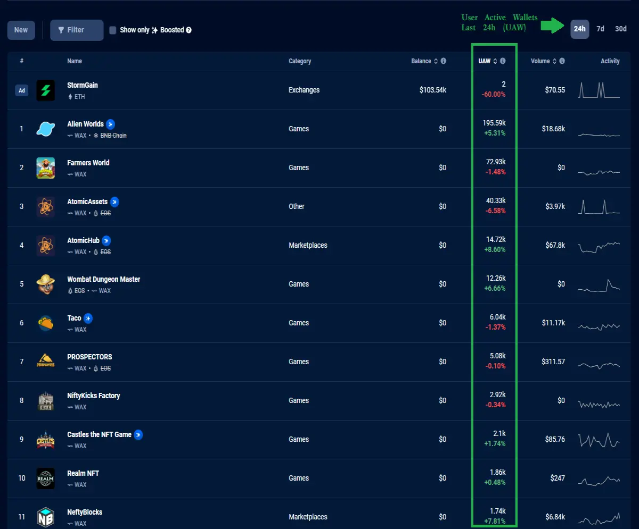View the Castles the NFT Game activity sparkline
Viewport: 639px width, 529px height.
pyautogui.click(x=599, y=440)
